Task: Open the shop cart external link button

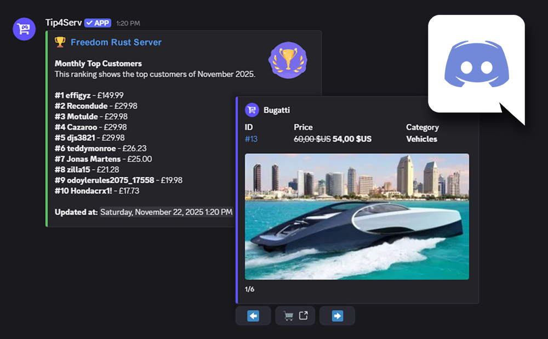Action: pyautogui.click(x=295, y=316)
